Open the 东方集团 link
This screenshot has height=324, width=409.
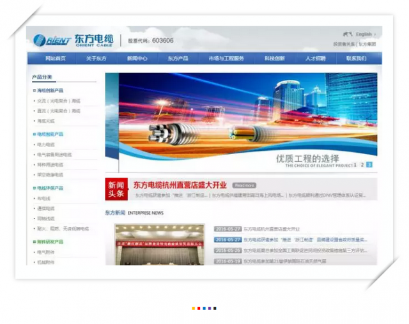(x=367, y=44)
